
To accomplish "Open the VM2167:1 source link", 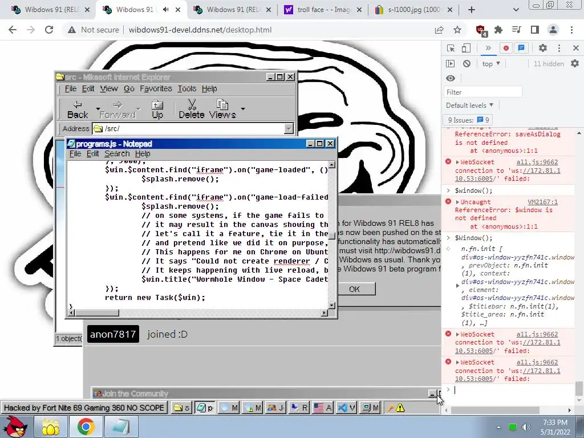I will coord(543,202).
